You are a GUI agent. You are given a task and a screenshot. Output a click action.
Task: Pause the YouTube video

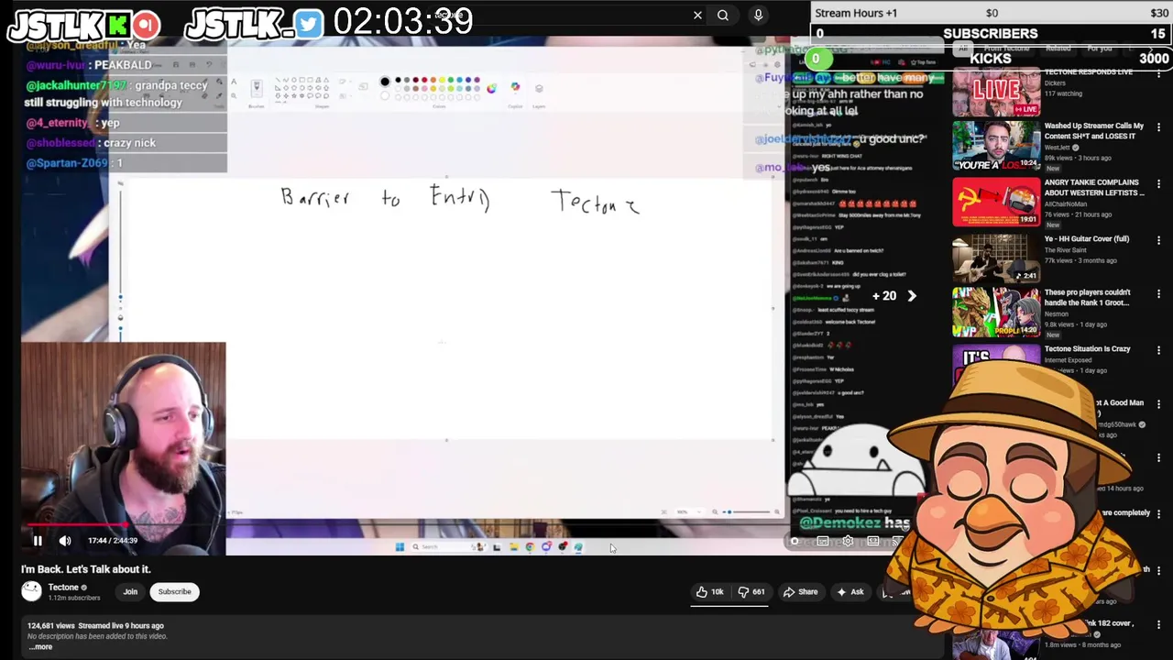coord(38,541)
